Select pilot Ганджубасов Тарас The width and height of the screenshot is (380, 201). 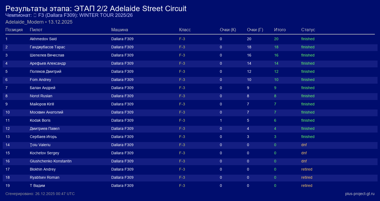point(47,47)
